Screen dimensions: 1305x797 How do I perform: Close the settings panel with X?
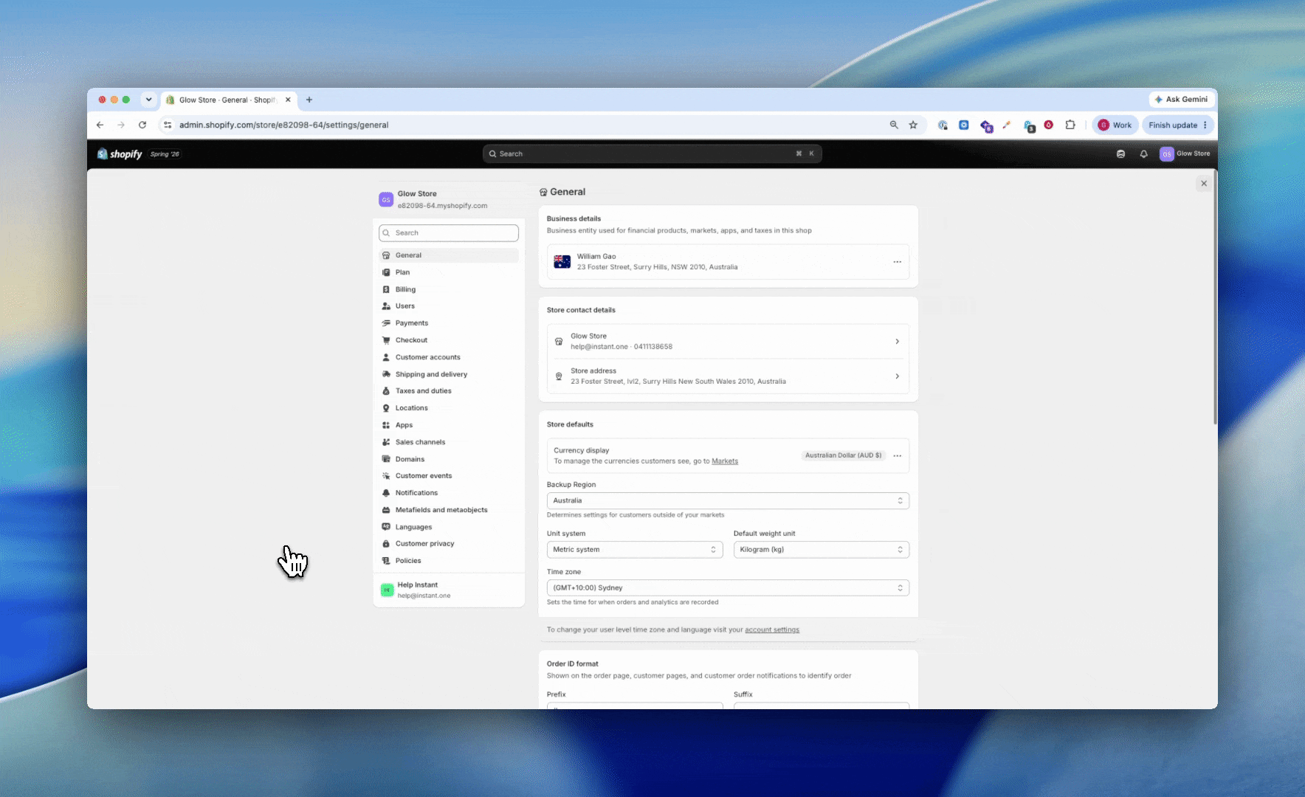1204,184
